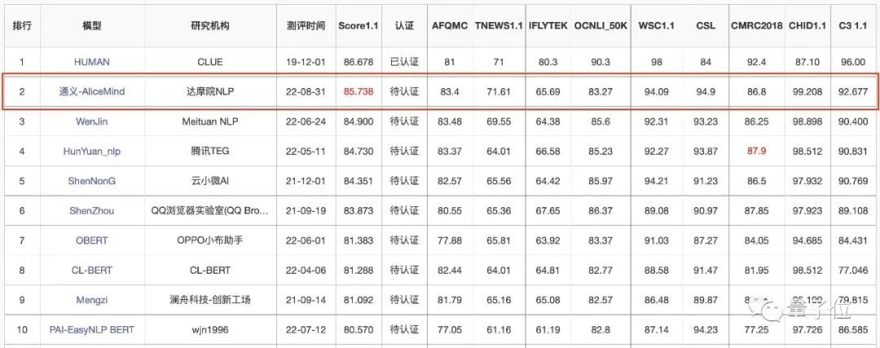Open the 通义-AliceMind model link
The image size is (880, 348).
(92, 91)
